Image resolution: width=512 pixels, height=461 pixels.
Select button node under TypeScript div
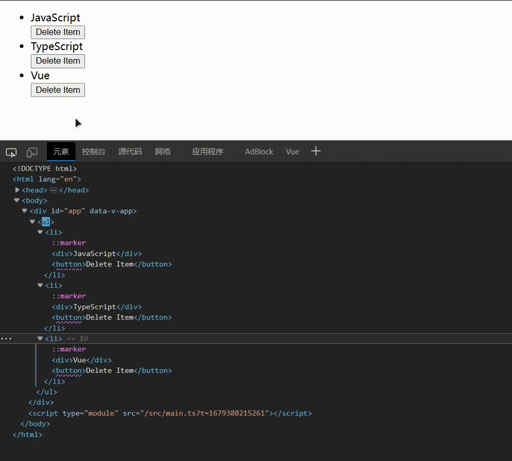coord(112,318)
